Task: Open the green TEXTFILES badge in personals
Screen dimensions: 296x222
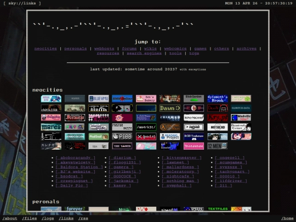Action: pyautogui.click(x=218, y=209)
